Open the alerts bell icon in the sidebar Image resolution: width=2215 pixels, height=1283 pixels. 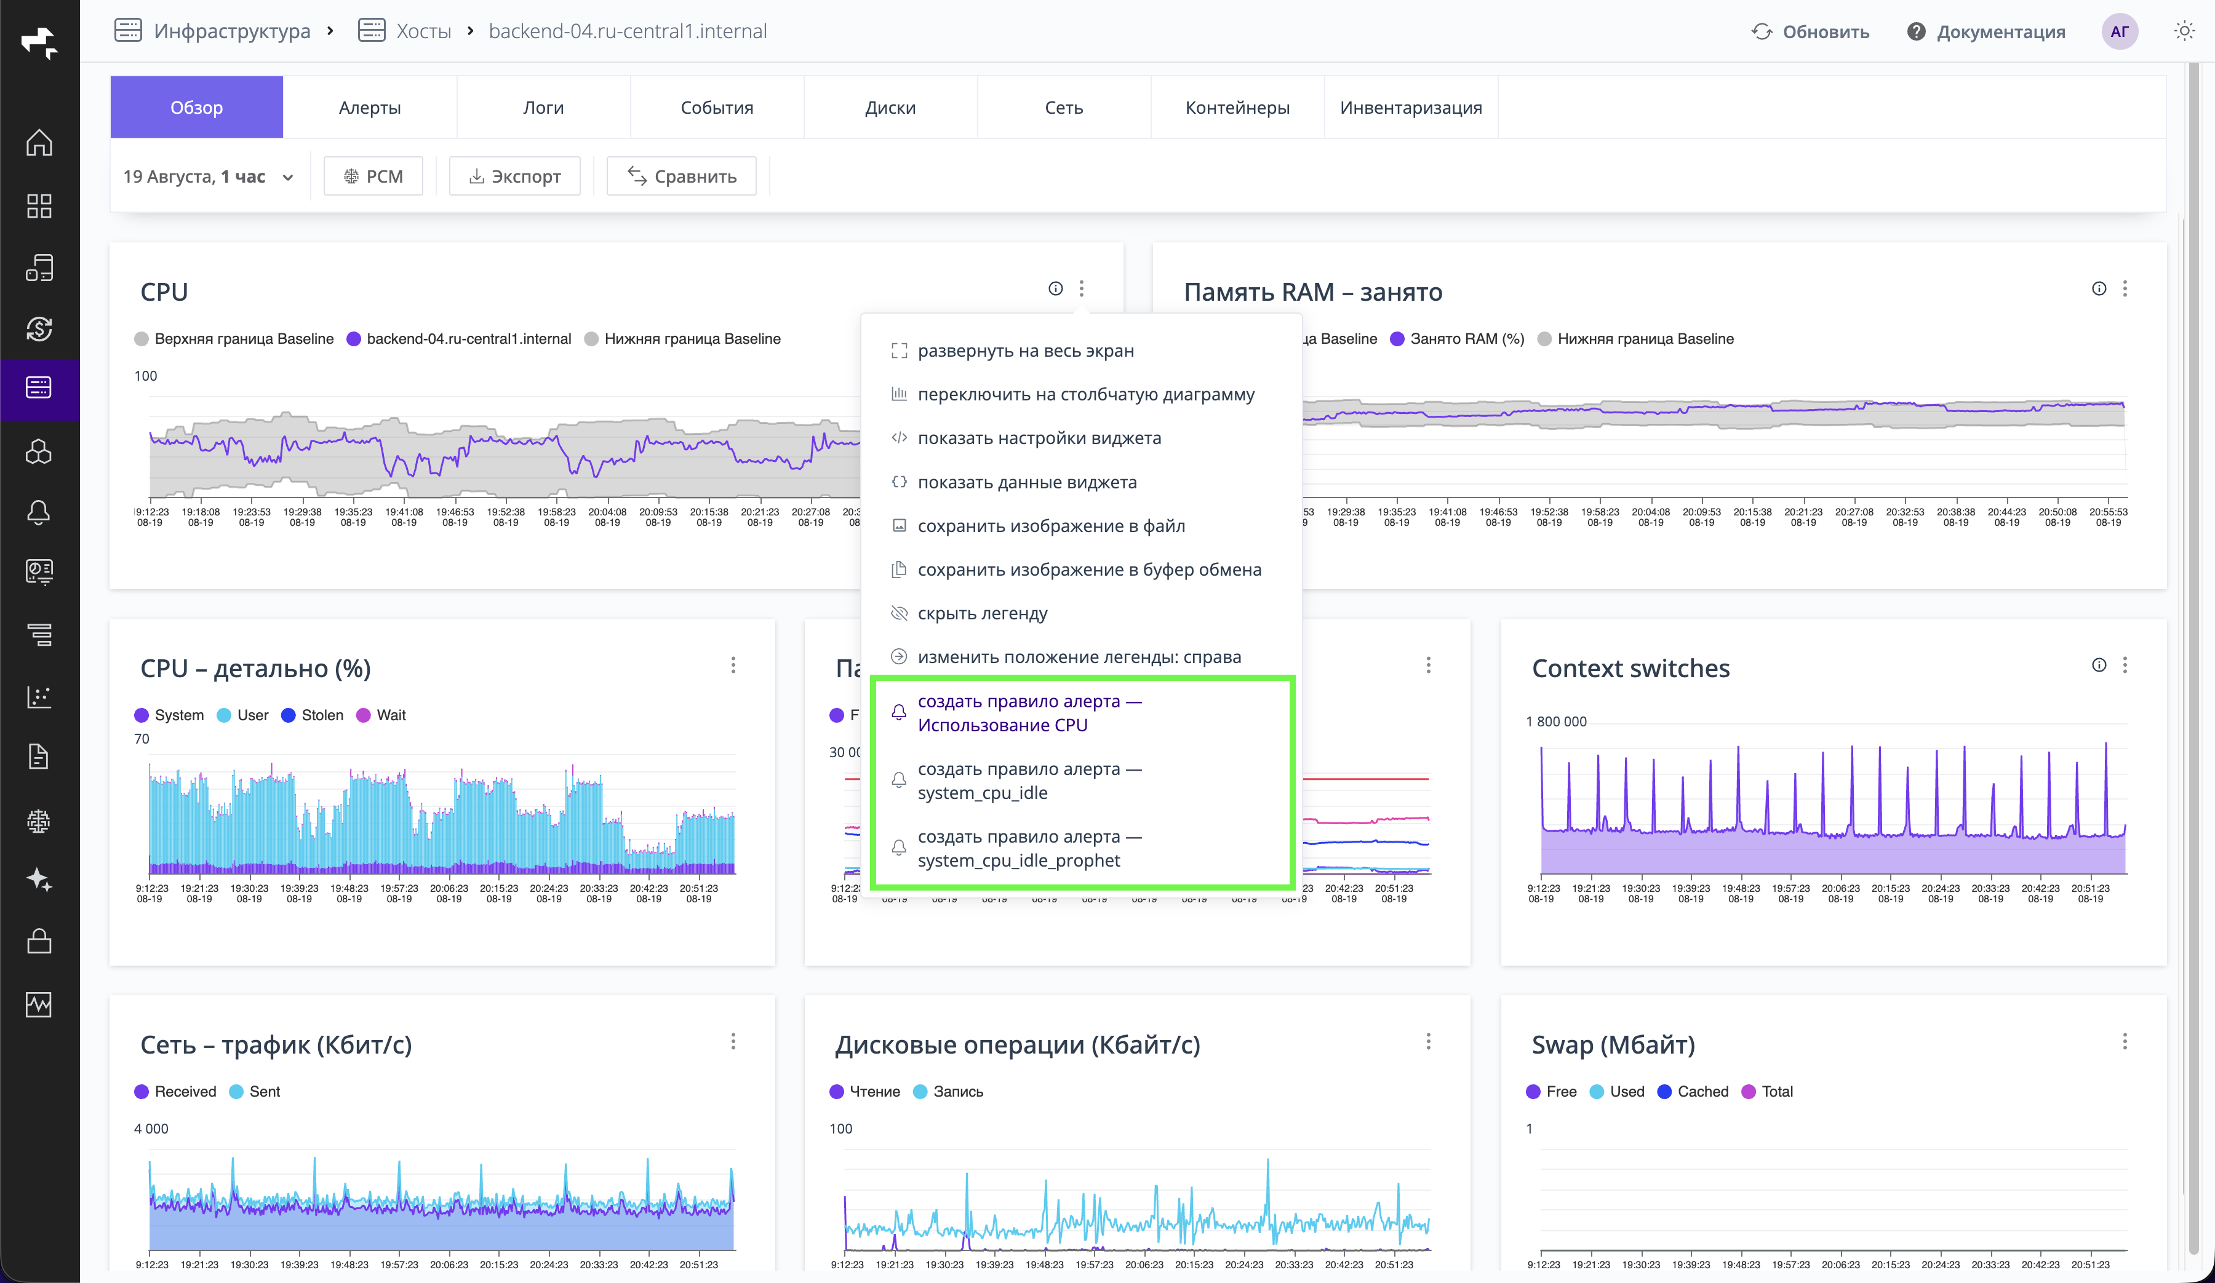39,512
